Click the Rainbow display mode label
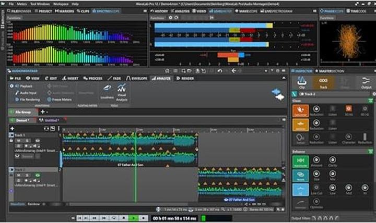Screen dimensions: 376x223 click(x=33, y=204)
